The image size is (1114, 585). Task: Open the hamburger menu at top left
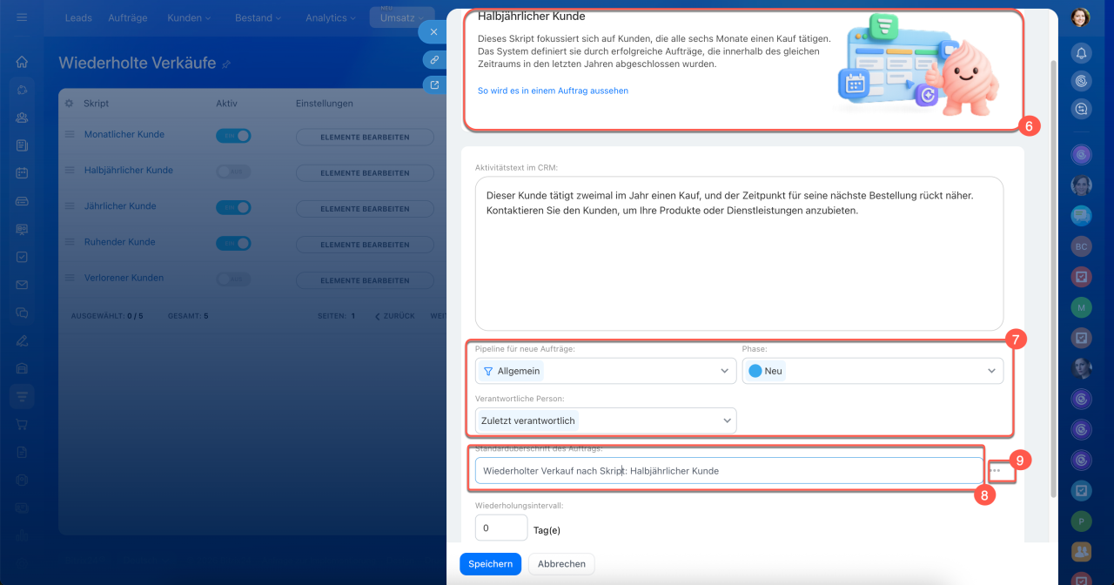(22, 17)
